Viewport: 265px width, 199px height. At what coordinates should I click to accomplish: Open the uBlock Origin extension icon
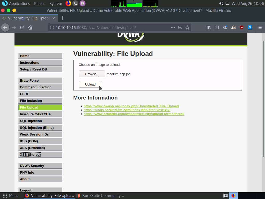pos(241,27)
